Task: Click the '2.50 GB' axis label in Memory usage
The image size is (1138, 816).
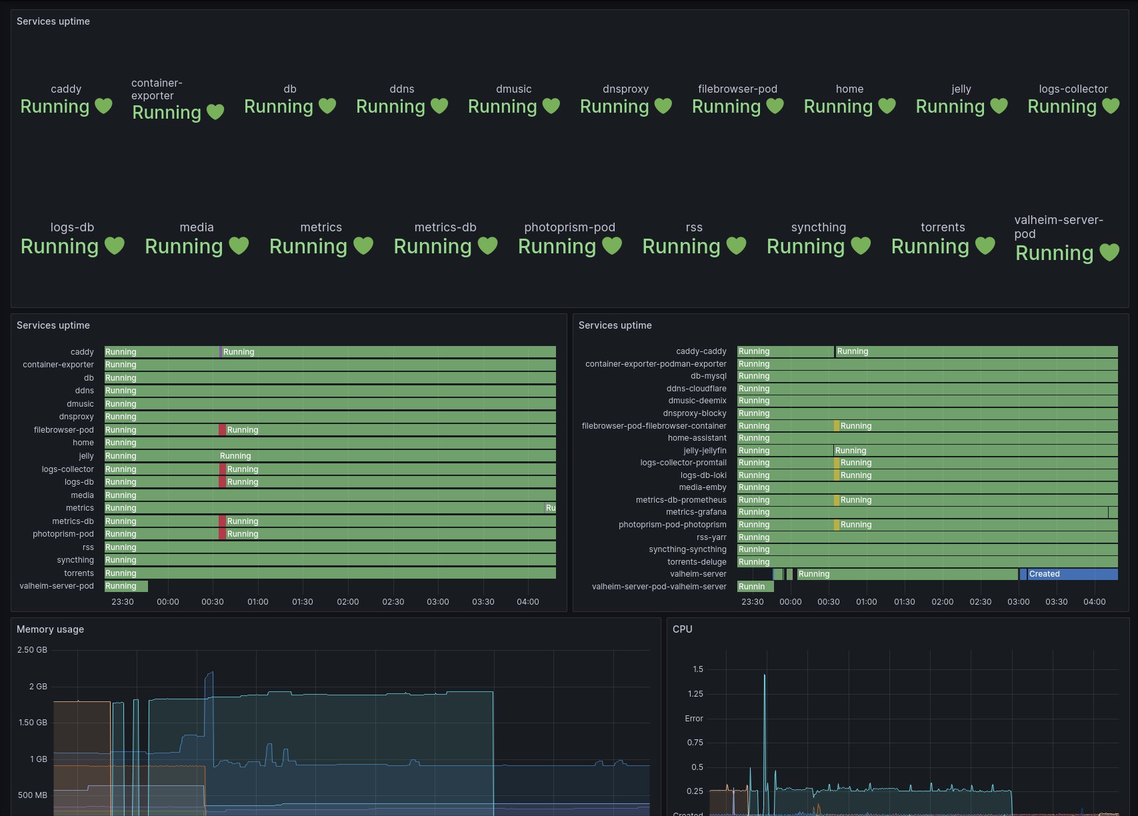Action: coord(32,650)
